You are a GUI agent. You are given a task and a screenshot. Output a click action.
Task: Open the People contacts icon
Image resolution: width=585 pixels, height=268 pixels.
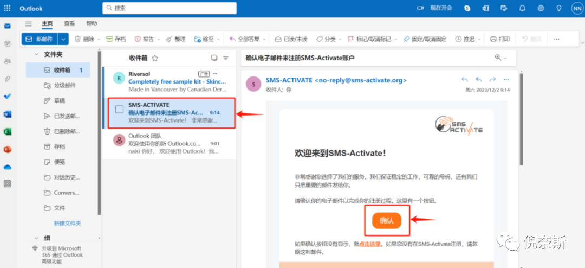coord(8,61)
